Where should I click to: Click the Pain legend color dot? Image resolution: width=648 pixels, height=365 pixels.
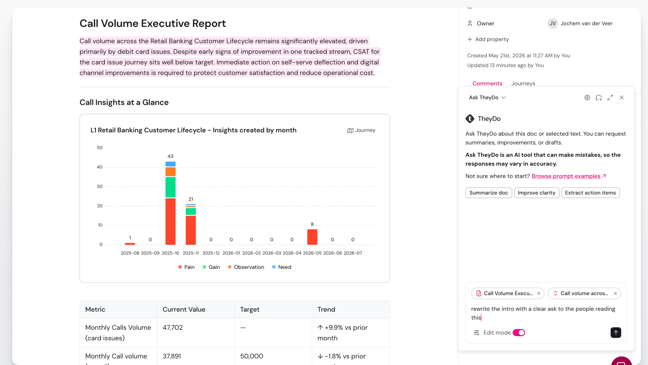click(180, 267)
